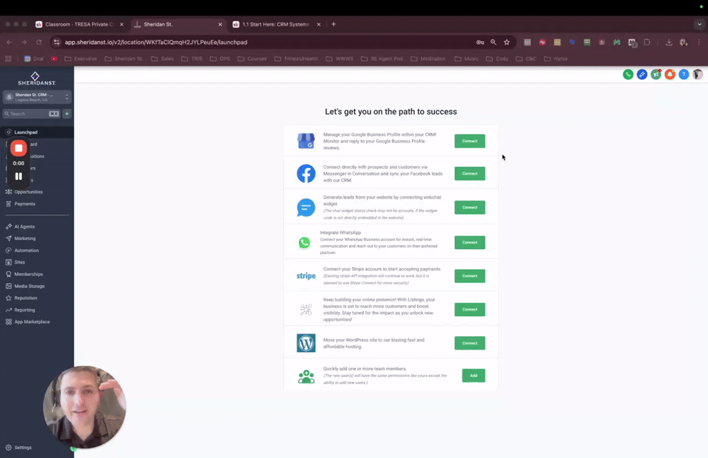Bookmark this page with star icon
708x458 pixels.
(x=507, y=42)
